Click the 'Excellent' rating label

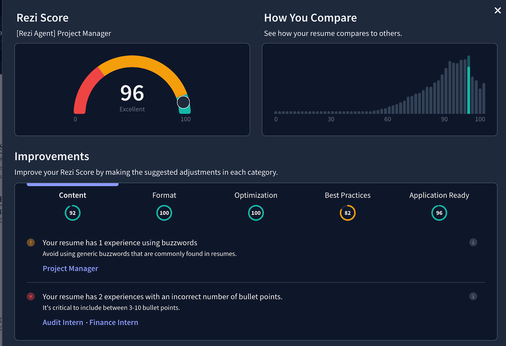click(132, 109)
